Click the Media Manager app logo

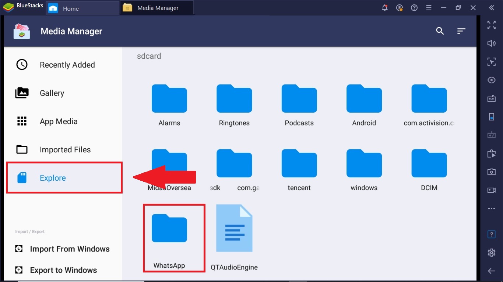click(x=22, y=31)
